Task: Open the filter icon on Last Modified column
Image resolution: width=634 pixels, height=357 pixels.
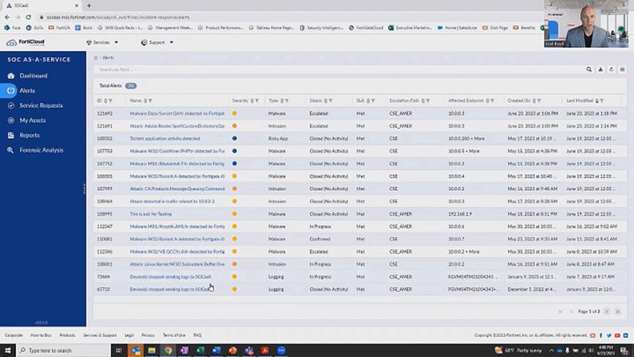Action: (602, 101)
